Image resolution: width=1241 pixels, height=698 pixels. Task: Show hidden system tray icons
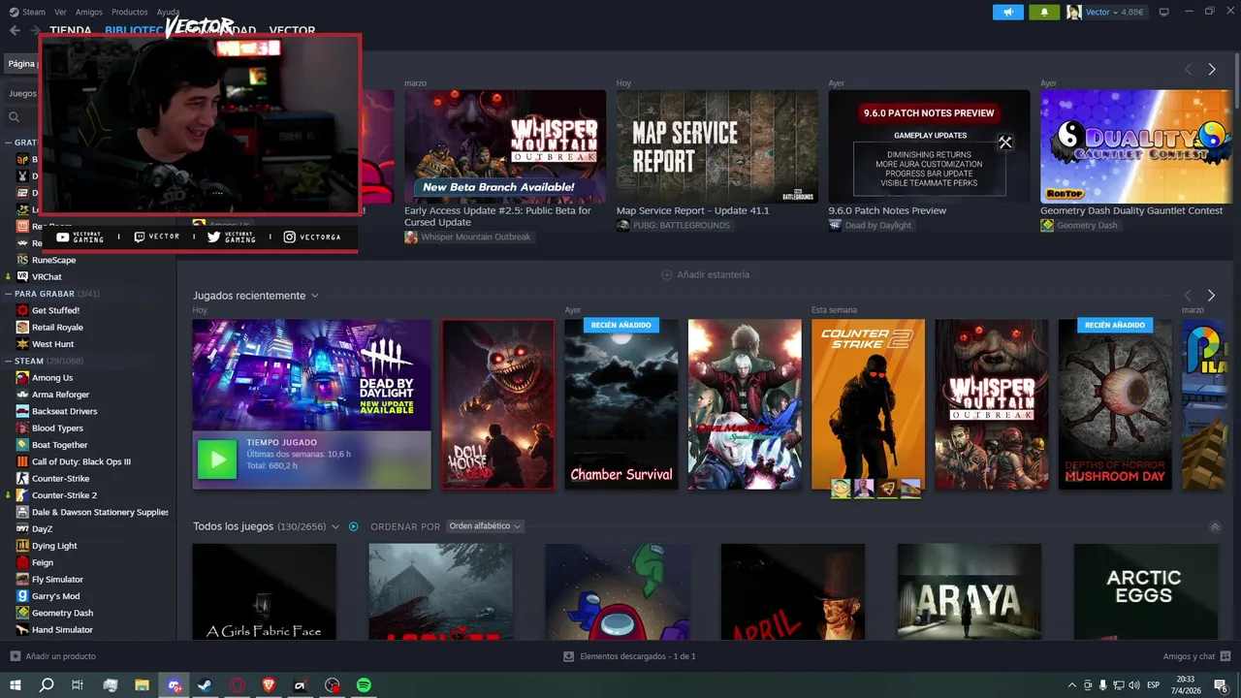[1071, 685]
